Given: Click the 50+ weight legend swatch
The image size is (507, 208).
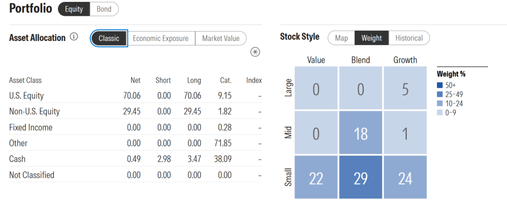Looking at the screenshot, I should click(x=439, y=84).
